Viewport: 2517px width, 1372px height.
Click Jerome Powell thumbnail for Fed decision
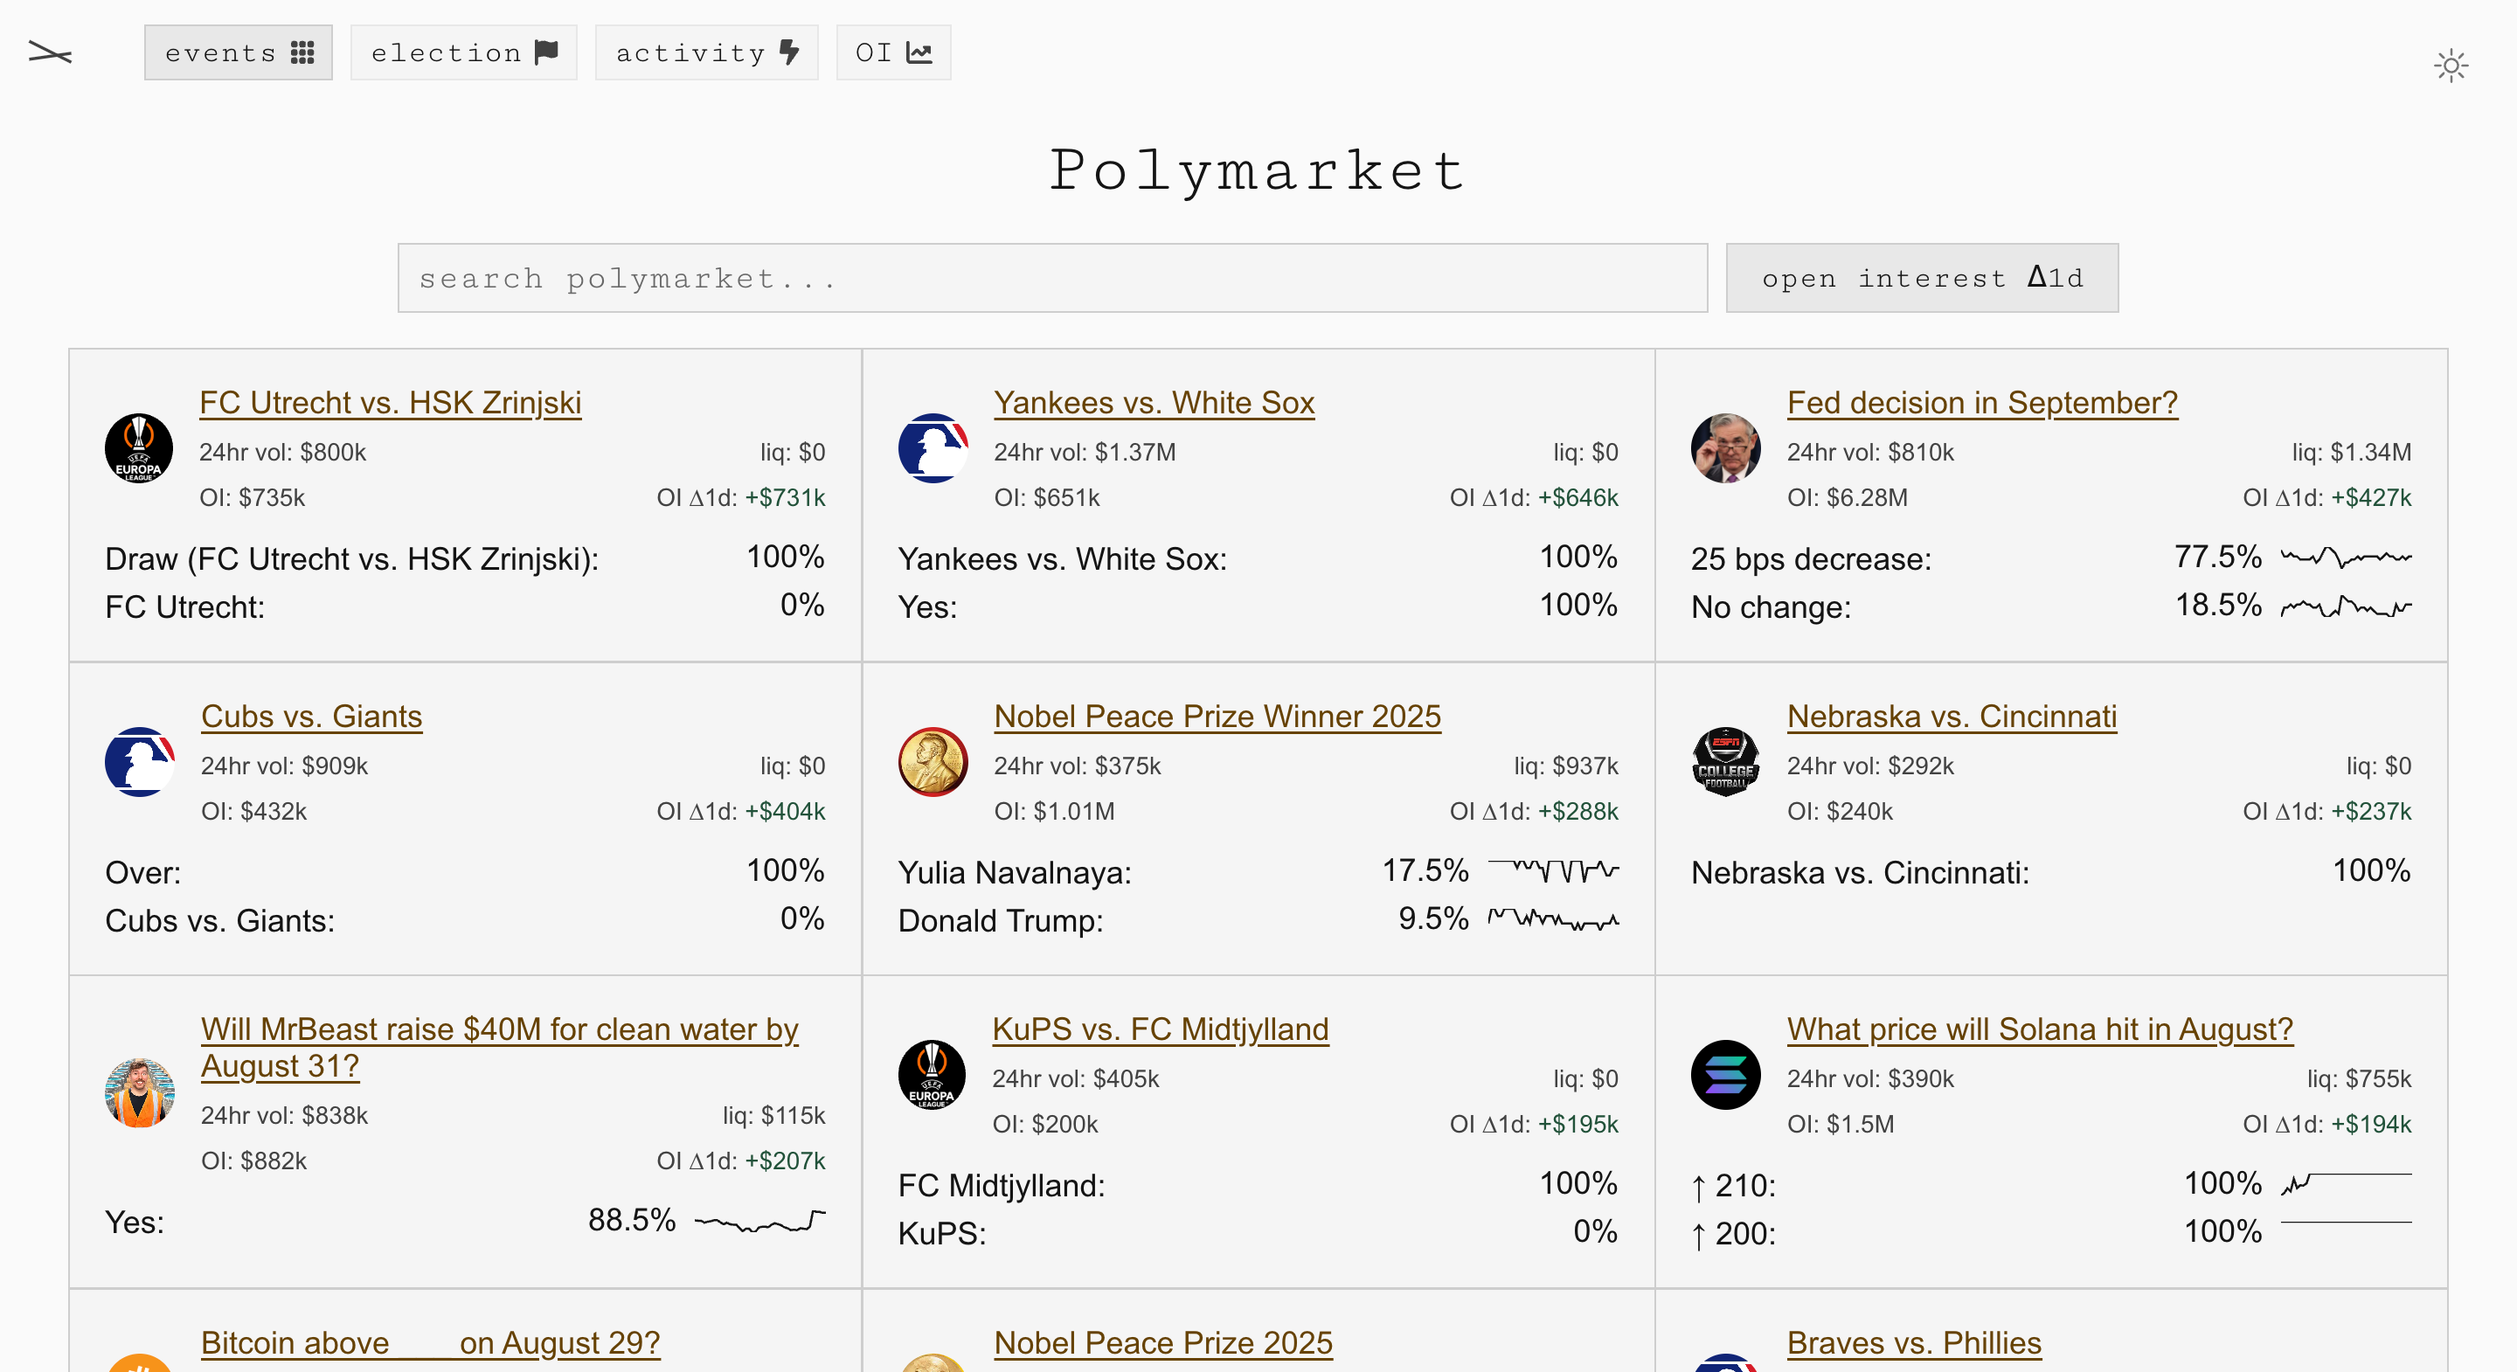(x=1724, y=448)
